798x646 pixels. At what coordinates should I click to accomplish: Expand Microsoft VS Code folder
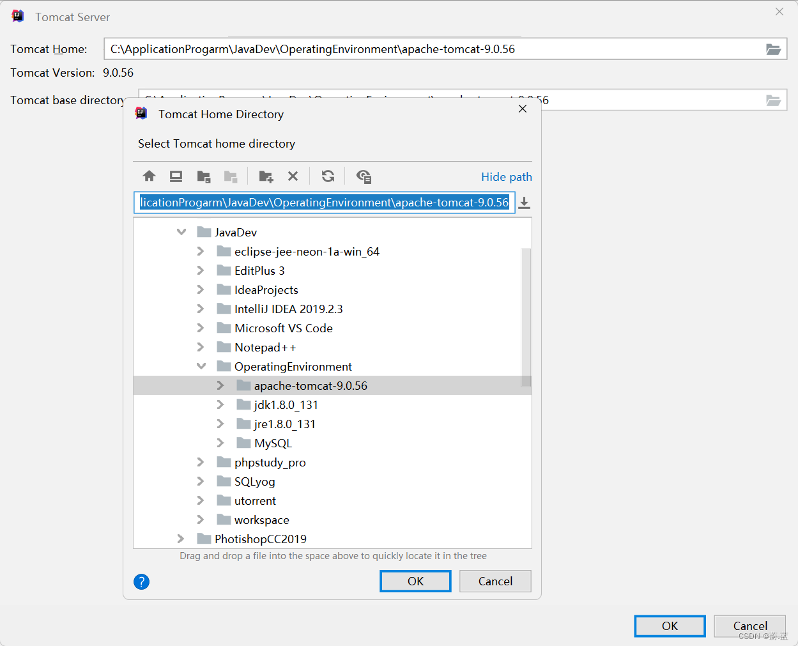201,328
